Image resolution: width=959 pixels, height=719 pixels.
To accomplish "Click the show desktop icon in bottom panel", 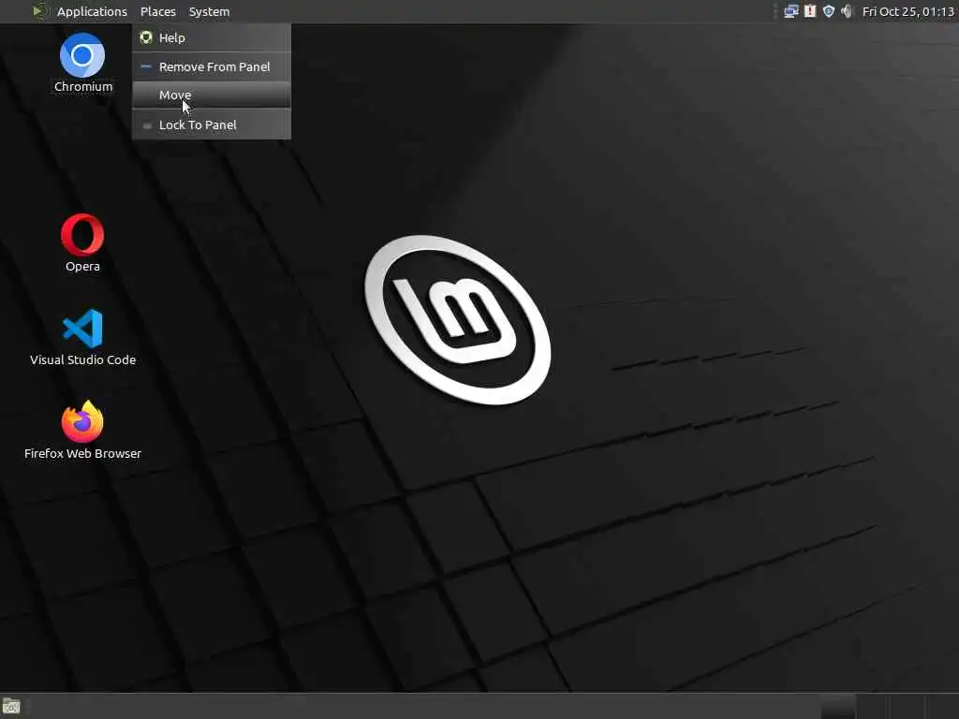I will [x=11, y=706].
